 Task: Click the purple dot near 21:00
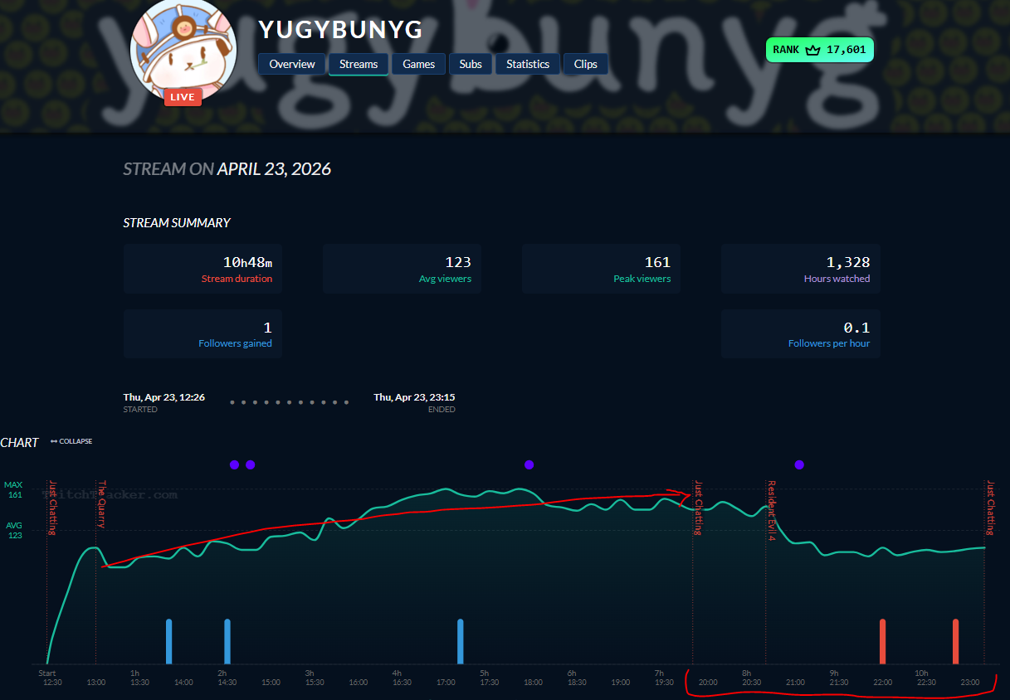(799, 464)
